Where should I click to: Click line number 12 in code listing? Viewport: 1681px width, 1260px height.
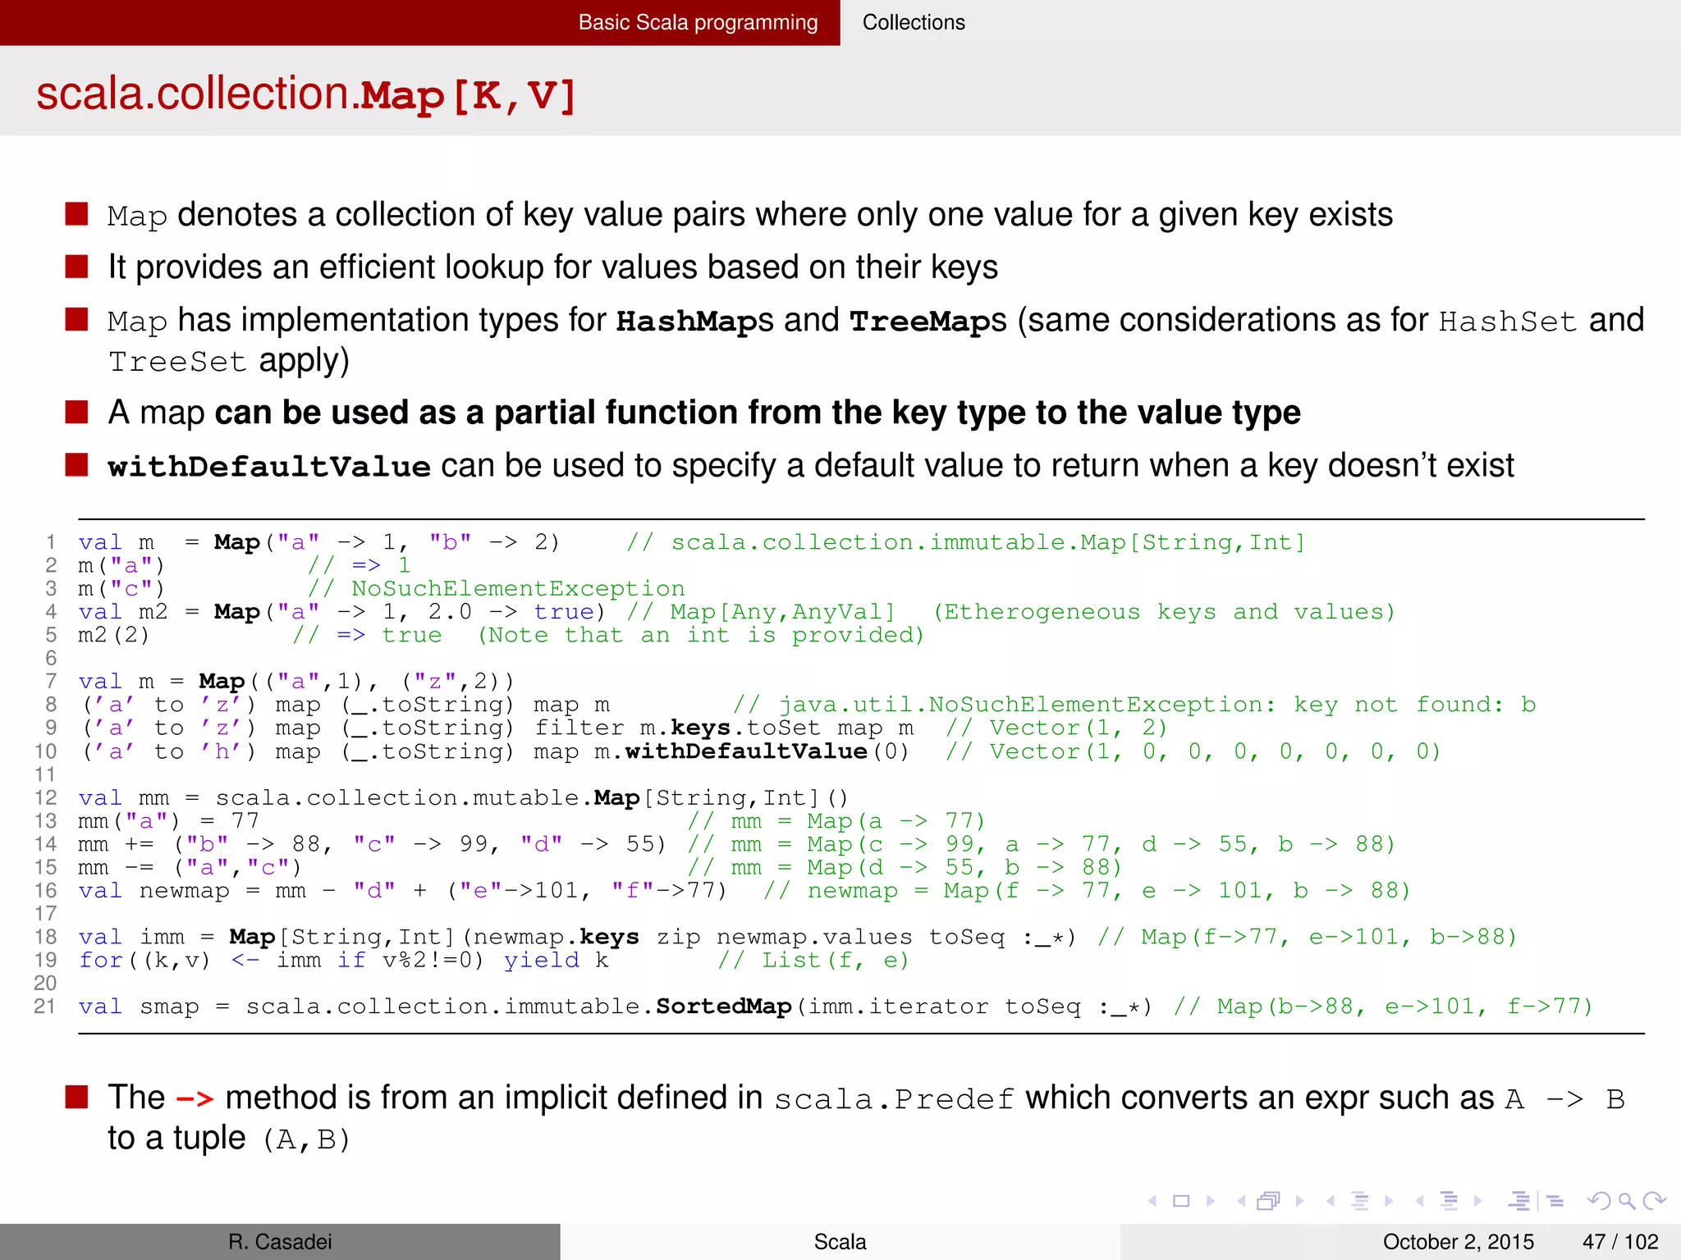pos(46,798)
